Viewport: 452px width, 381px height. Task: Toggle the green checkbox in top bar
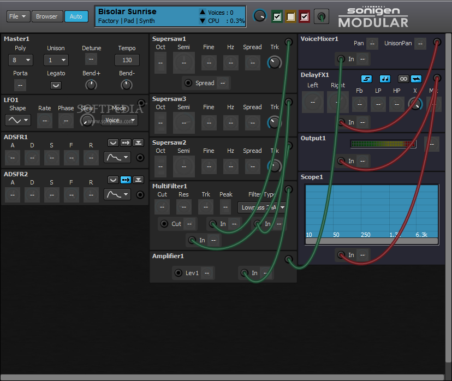pyautogui.click(x=277, y=16)
